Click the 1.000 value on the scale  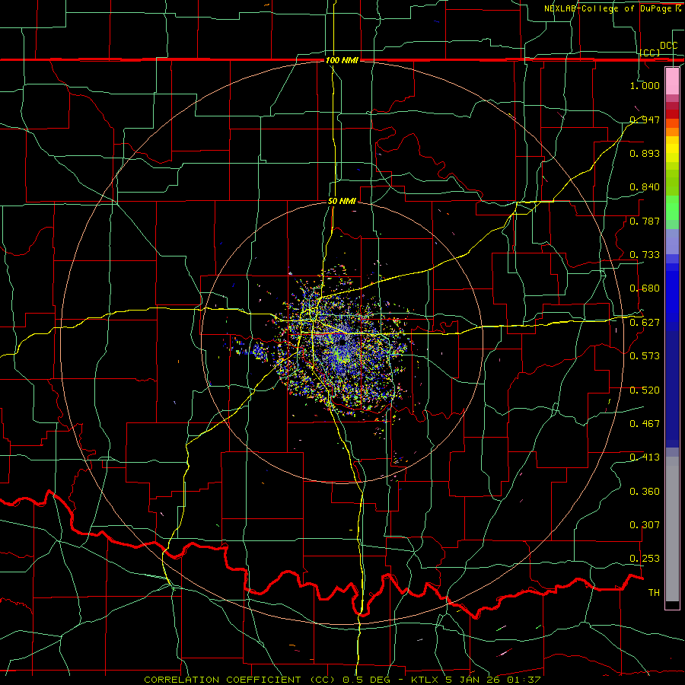coord(645,85)
